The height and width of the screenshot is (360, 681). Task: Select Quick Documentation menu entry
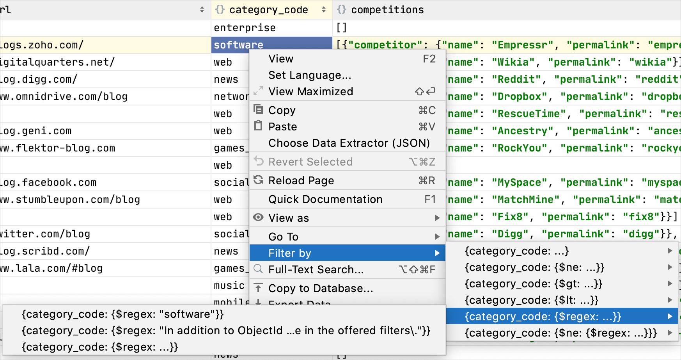click(325, 199)
